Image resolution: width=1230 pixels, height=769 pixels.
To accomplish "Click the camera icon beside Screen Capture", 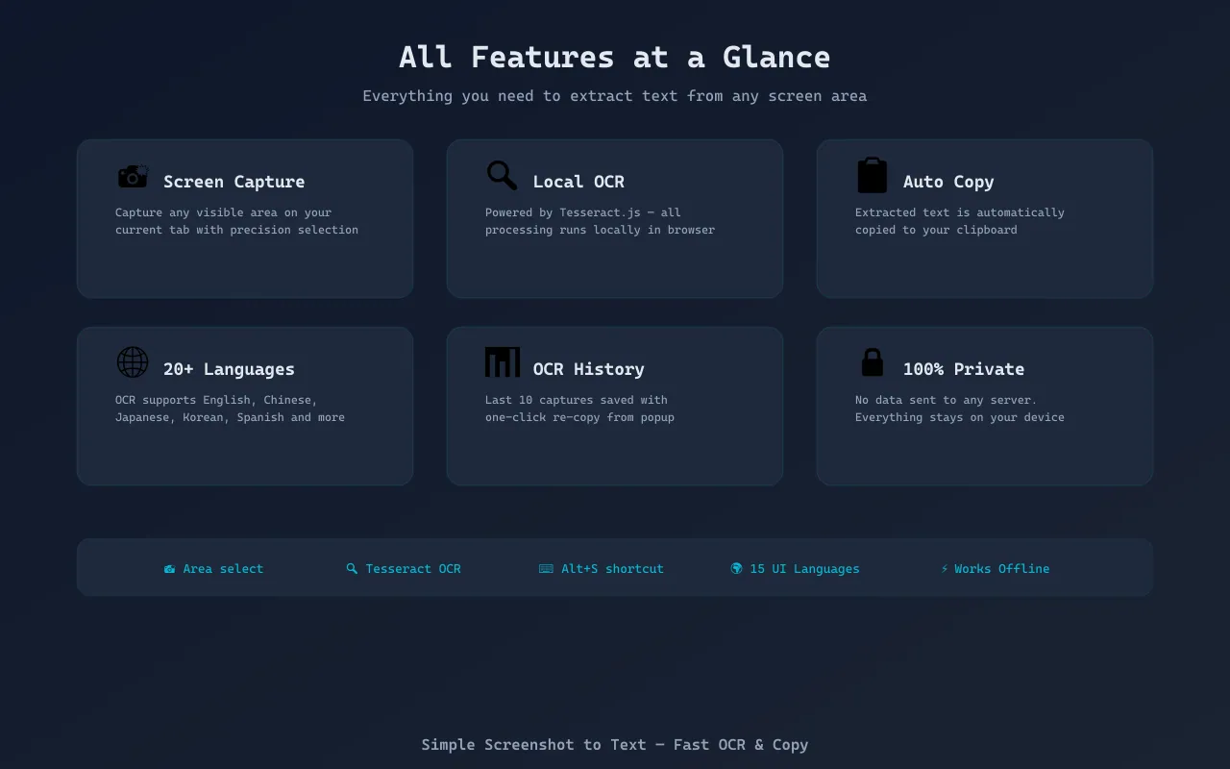I will pos(133,176).
